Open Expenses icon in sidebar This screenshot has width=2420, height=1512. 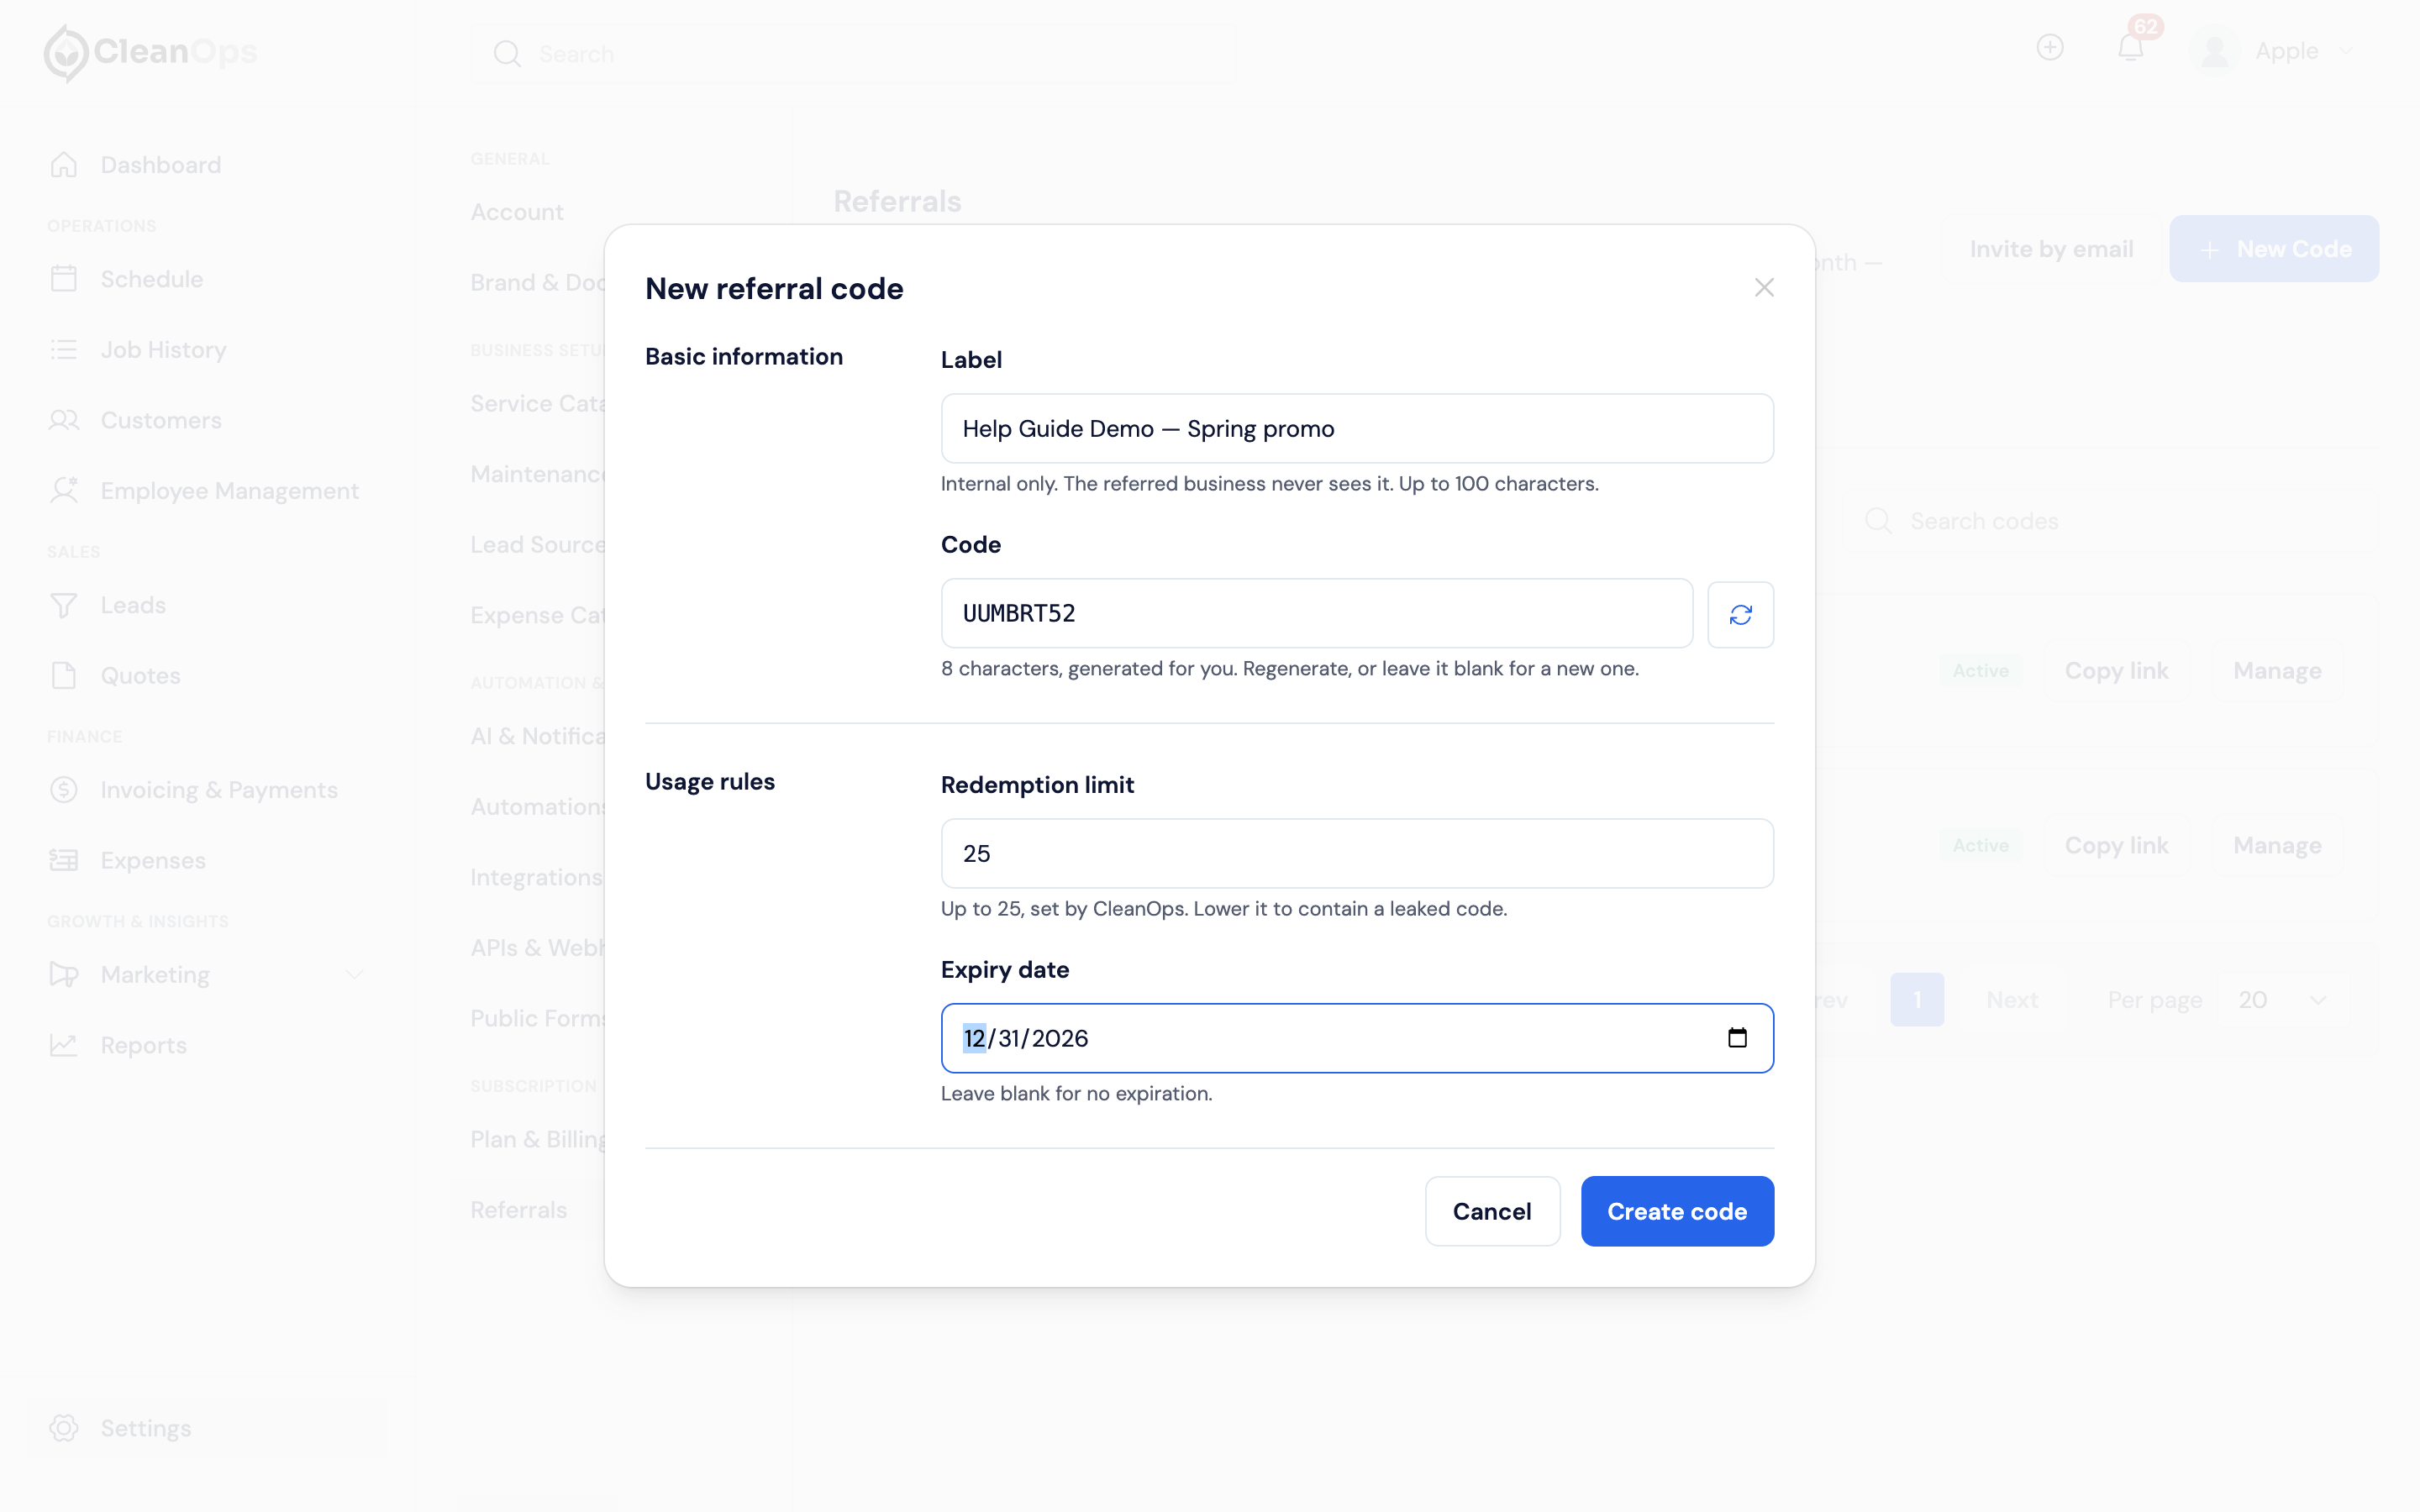[64, 861]
